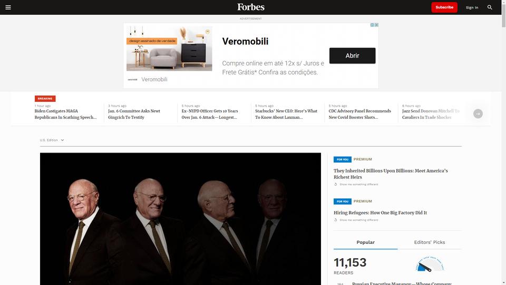Click the Forbes logo
Viewport: 506px width, 285px height.
[251, 7]
